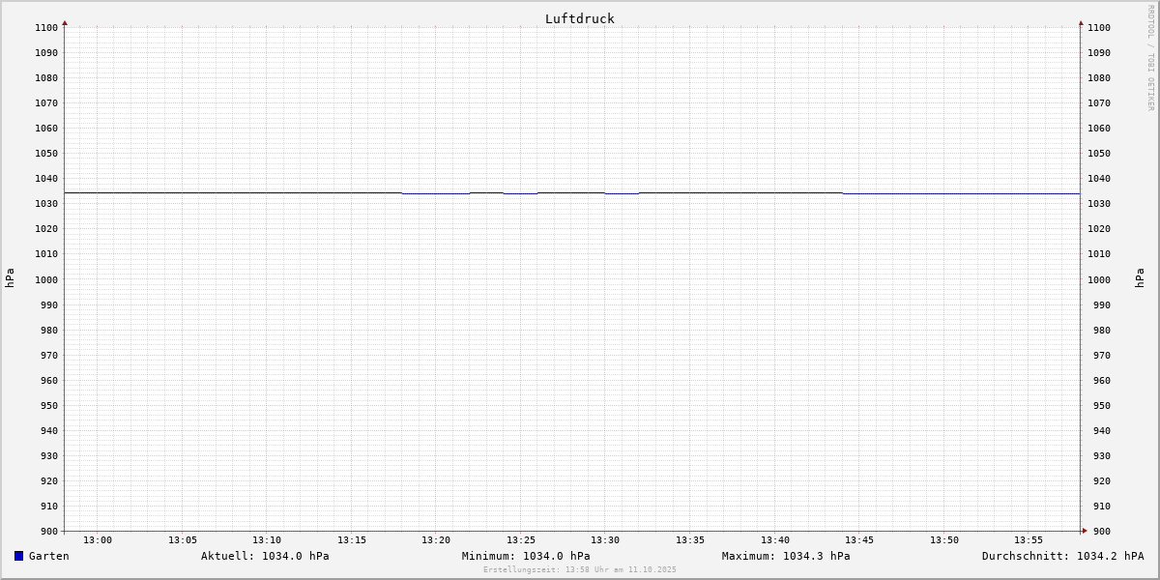Click the red arrow atop left axis
The width and height of the screenshot is (1160, 580).
pyautogui.click(x=65, y=22)
